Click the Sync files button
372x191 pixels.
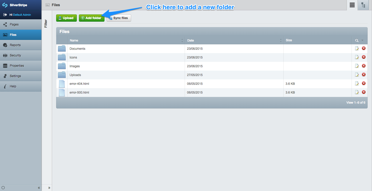[x=118, y=18]
